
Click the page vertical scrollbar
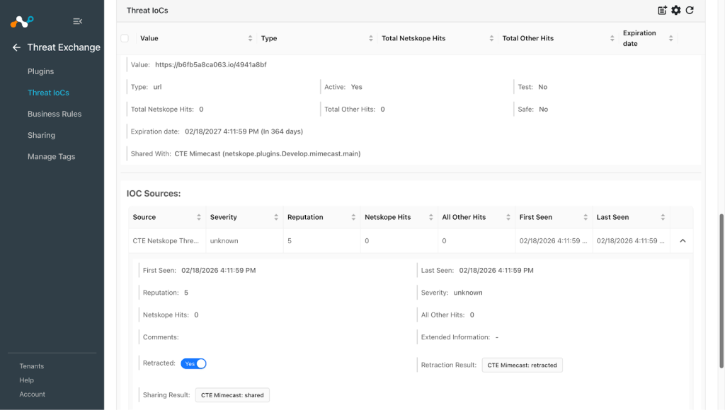point(721,291)
